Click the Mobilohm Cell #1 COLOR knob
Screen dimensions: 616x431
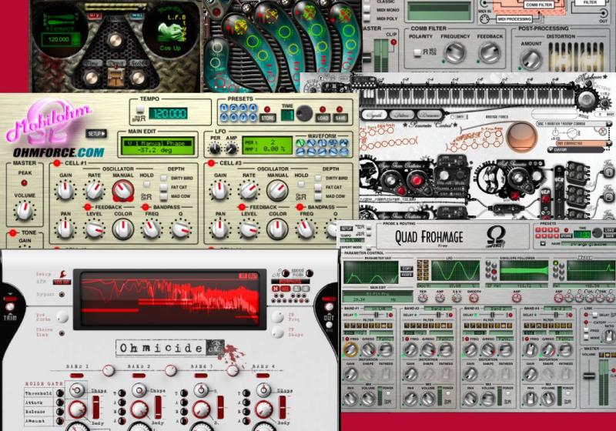123,229
